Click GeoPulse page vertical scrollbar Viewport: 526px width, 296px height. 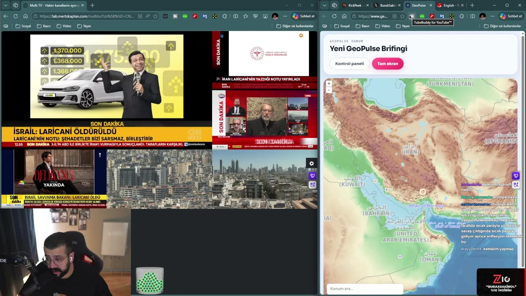524,152
